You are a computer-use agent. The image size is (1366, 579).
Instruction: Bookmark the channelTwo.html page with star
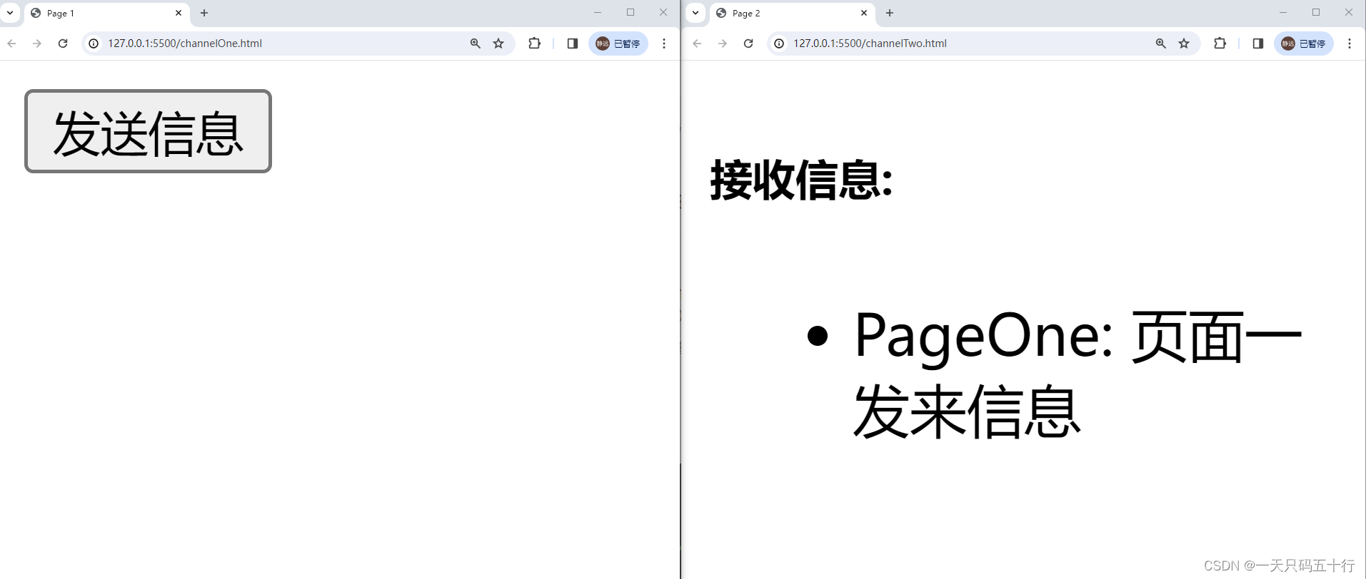1184,43
